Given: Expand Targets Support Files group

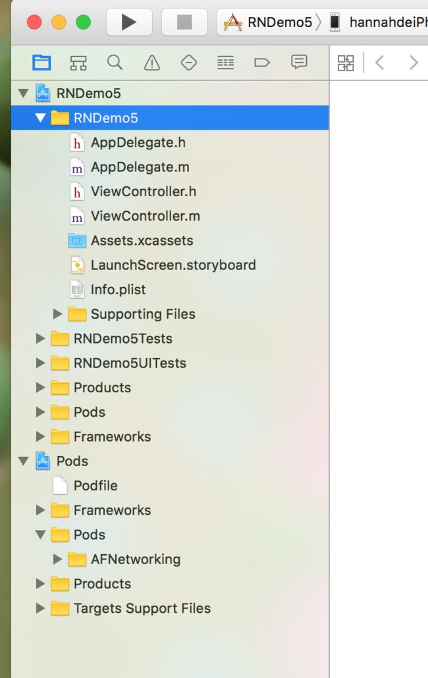Looking at the screenshot, I should pyautogui.click(x=40, y=608).
